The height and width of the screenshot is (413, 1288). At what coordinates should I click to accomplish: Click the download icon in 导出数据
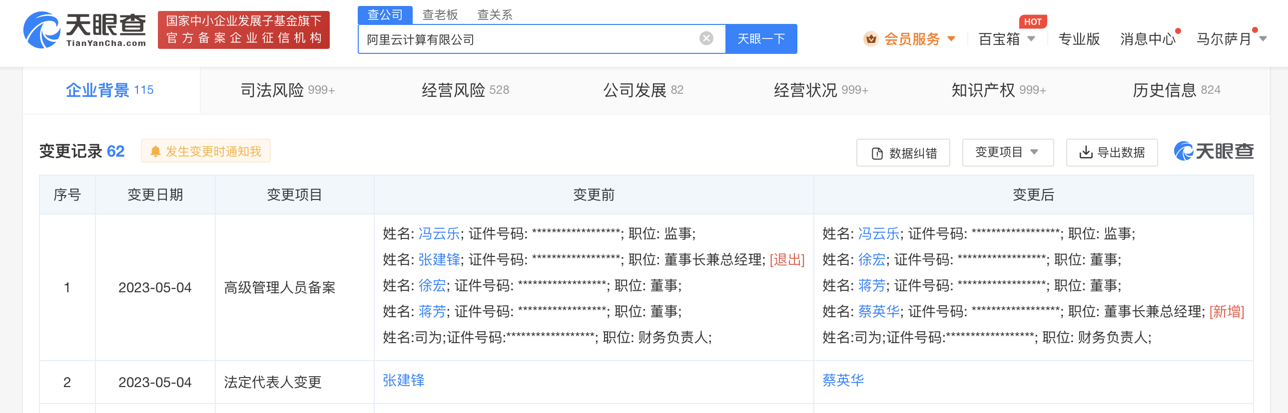(1086, 152)
